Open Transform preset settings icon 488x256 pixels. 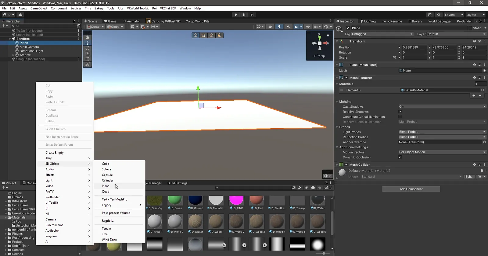(479, 41)
